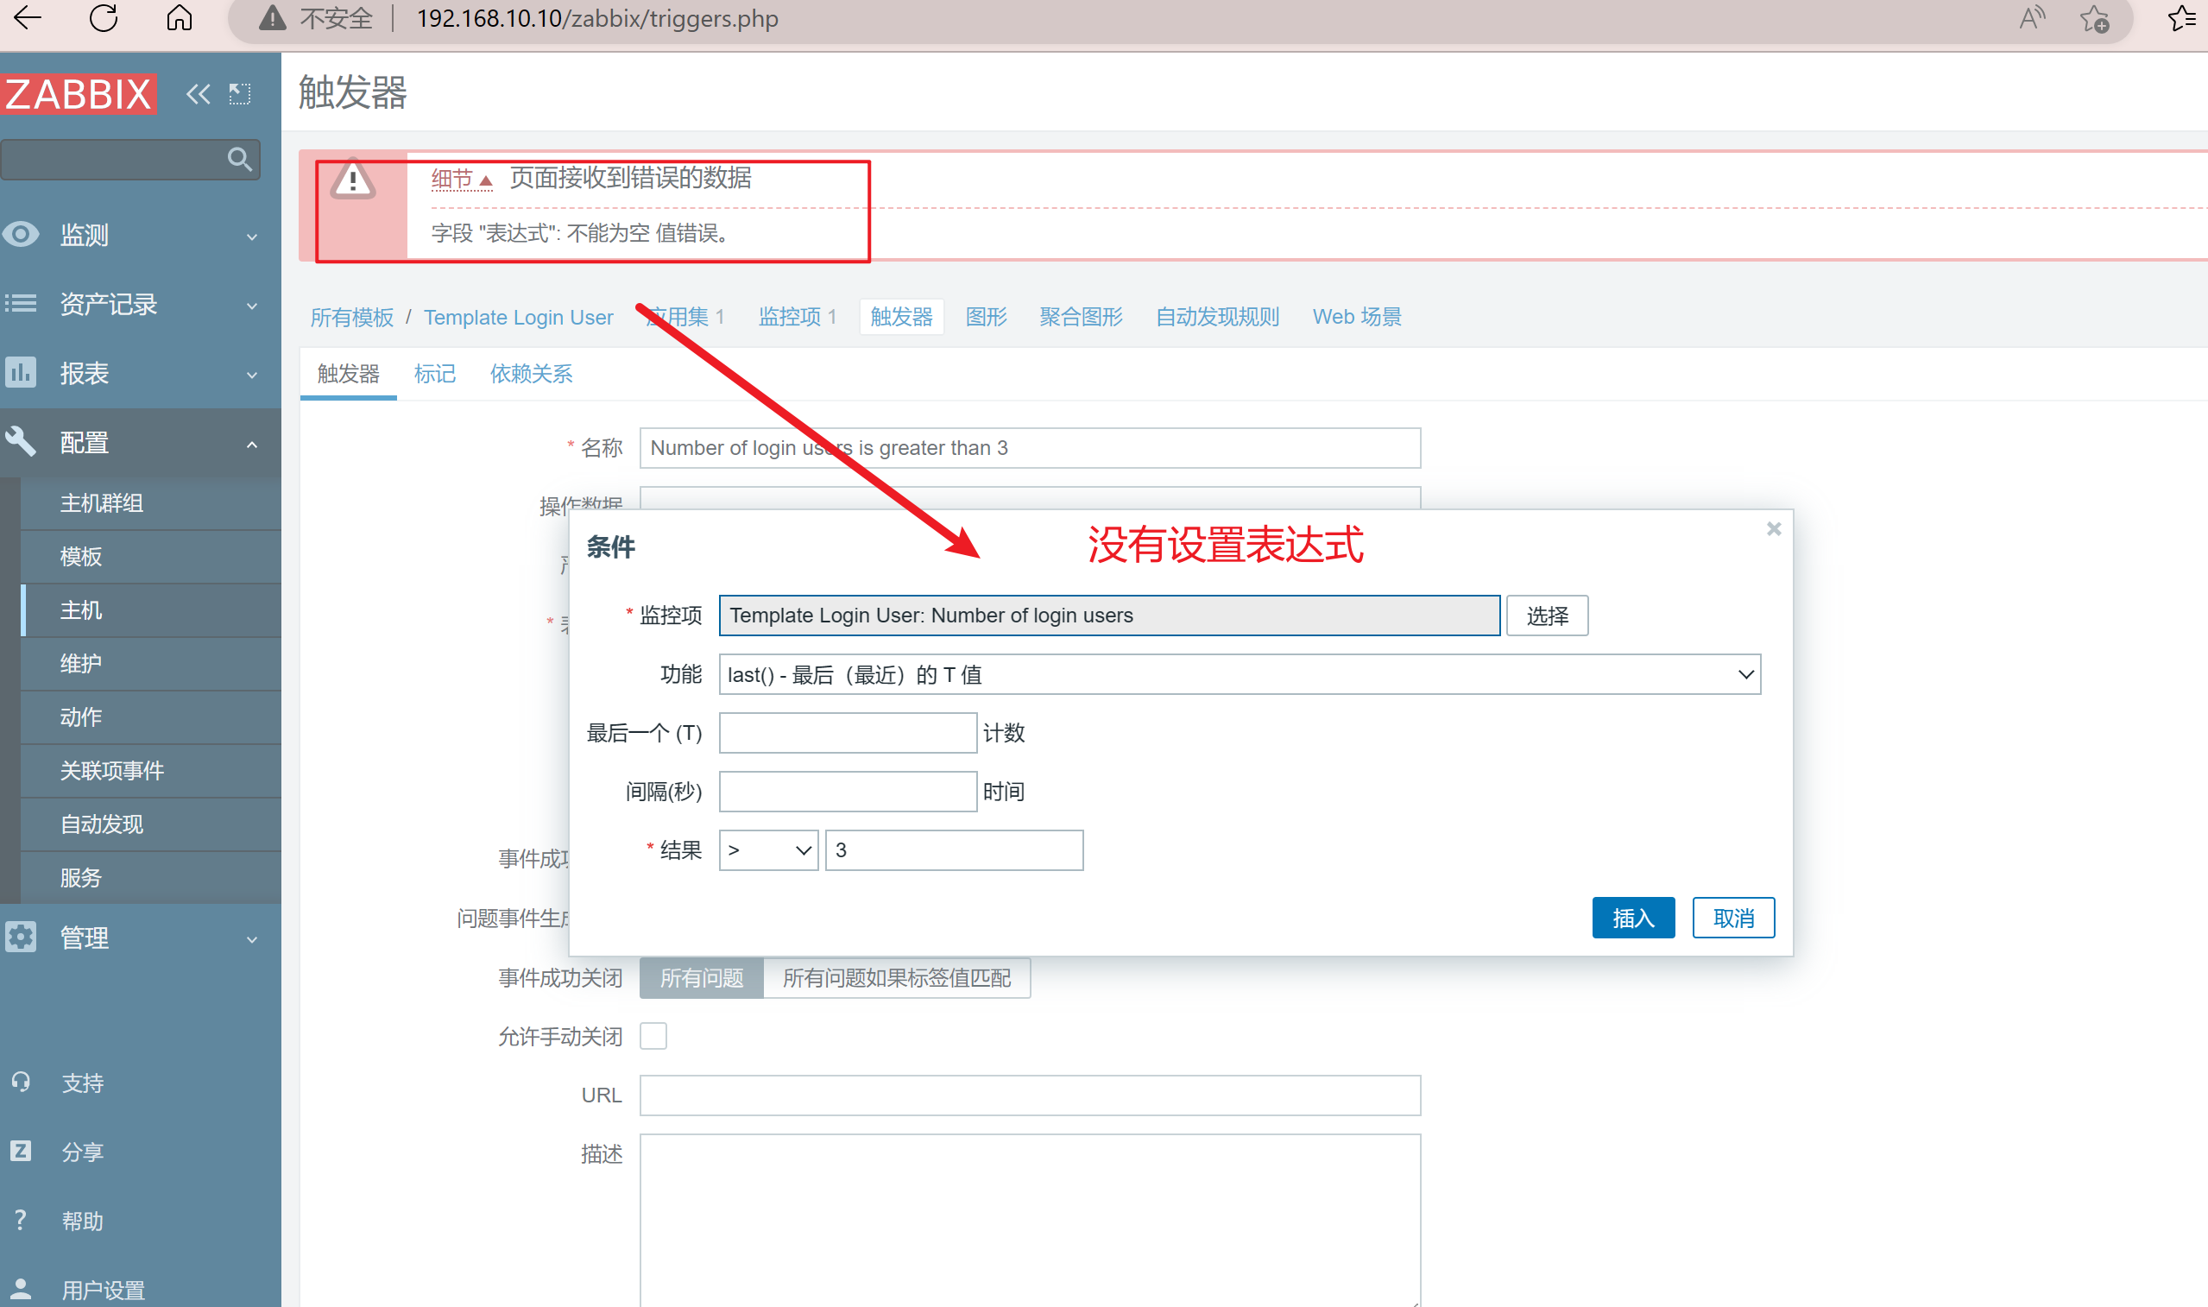
Task: Click the URL input field
Action: pos(1030,1095)
